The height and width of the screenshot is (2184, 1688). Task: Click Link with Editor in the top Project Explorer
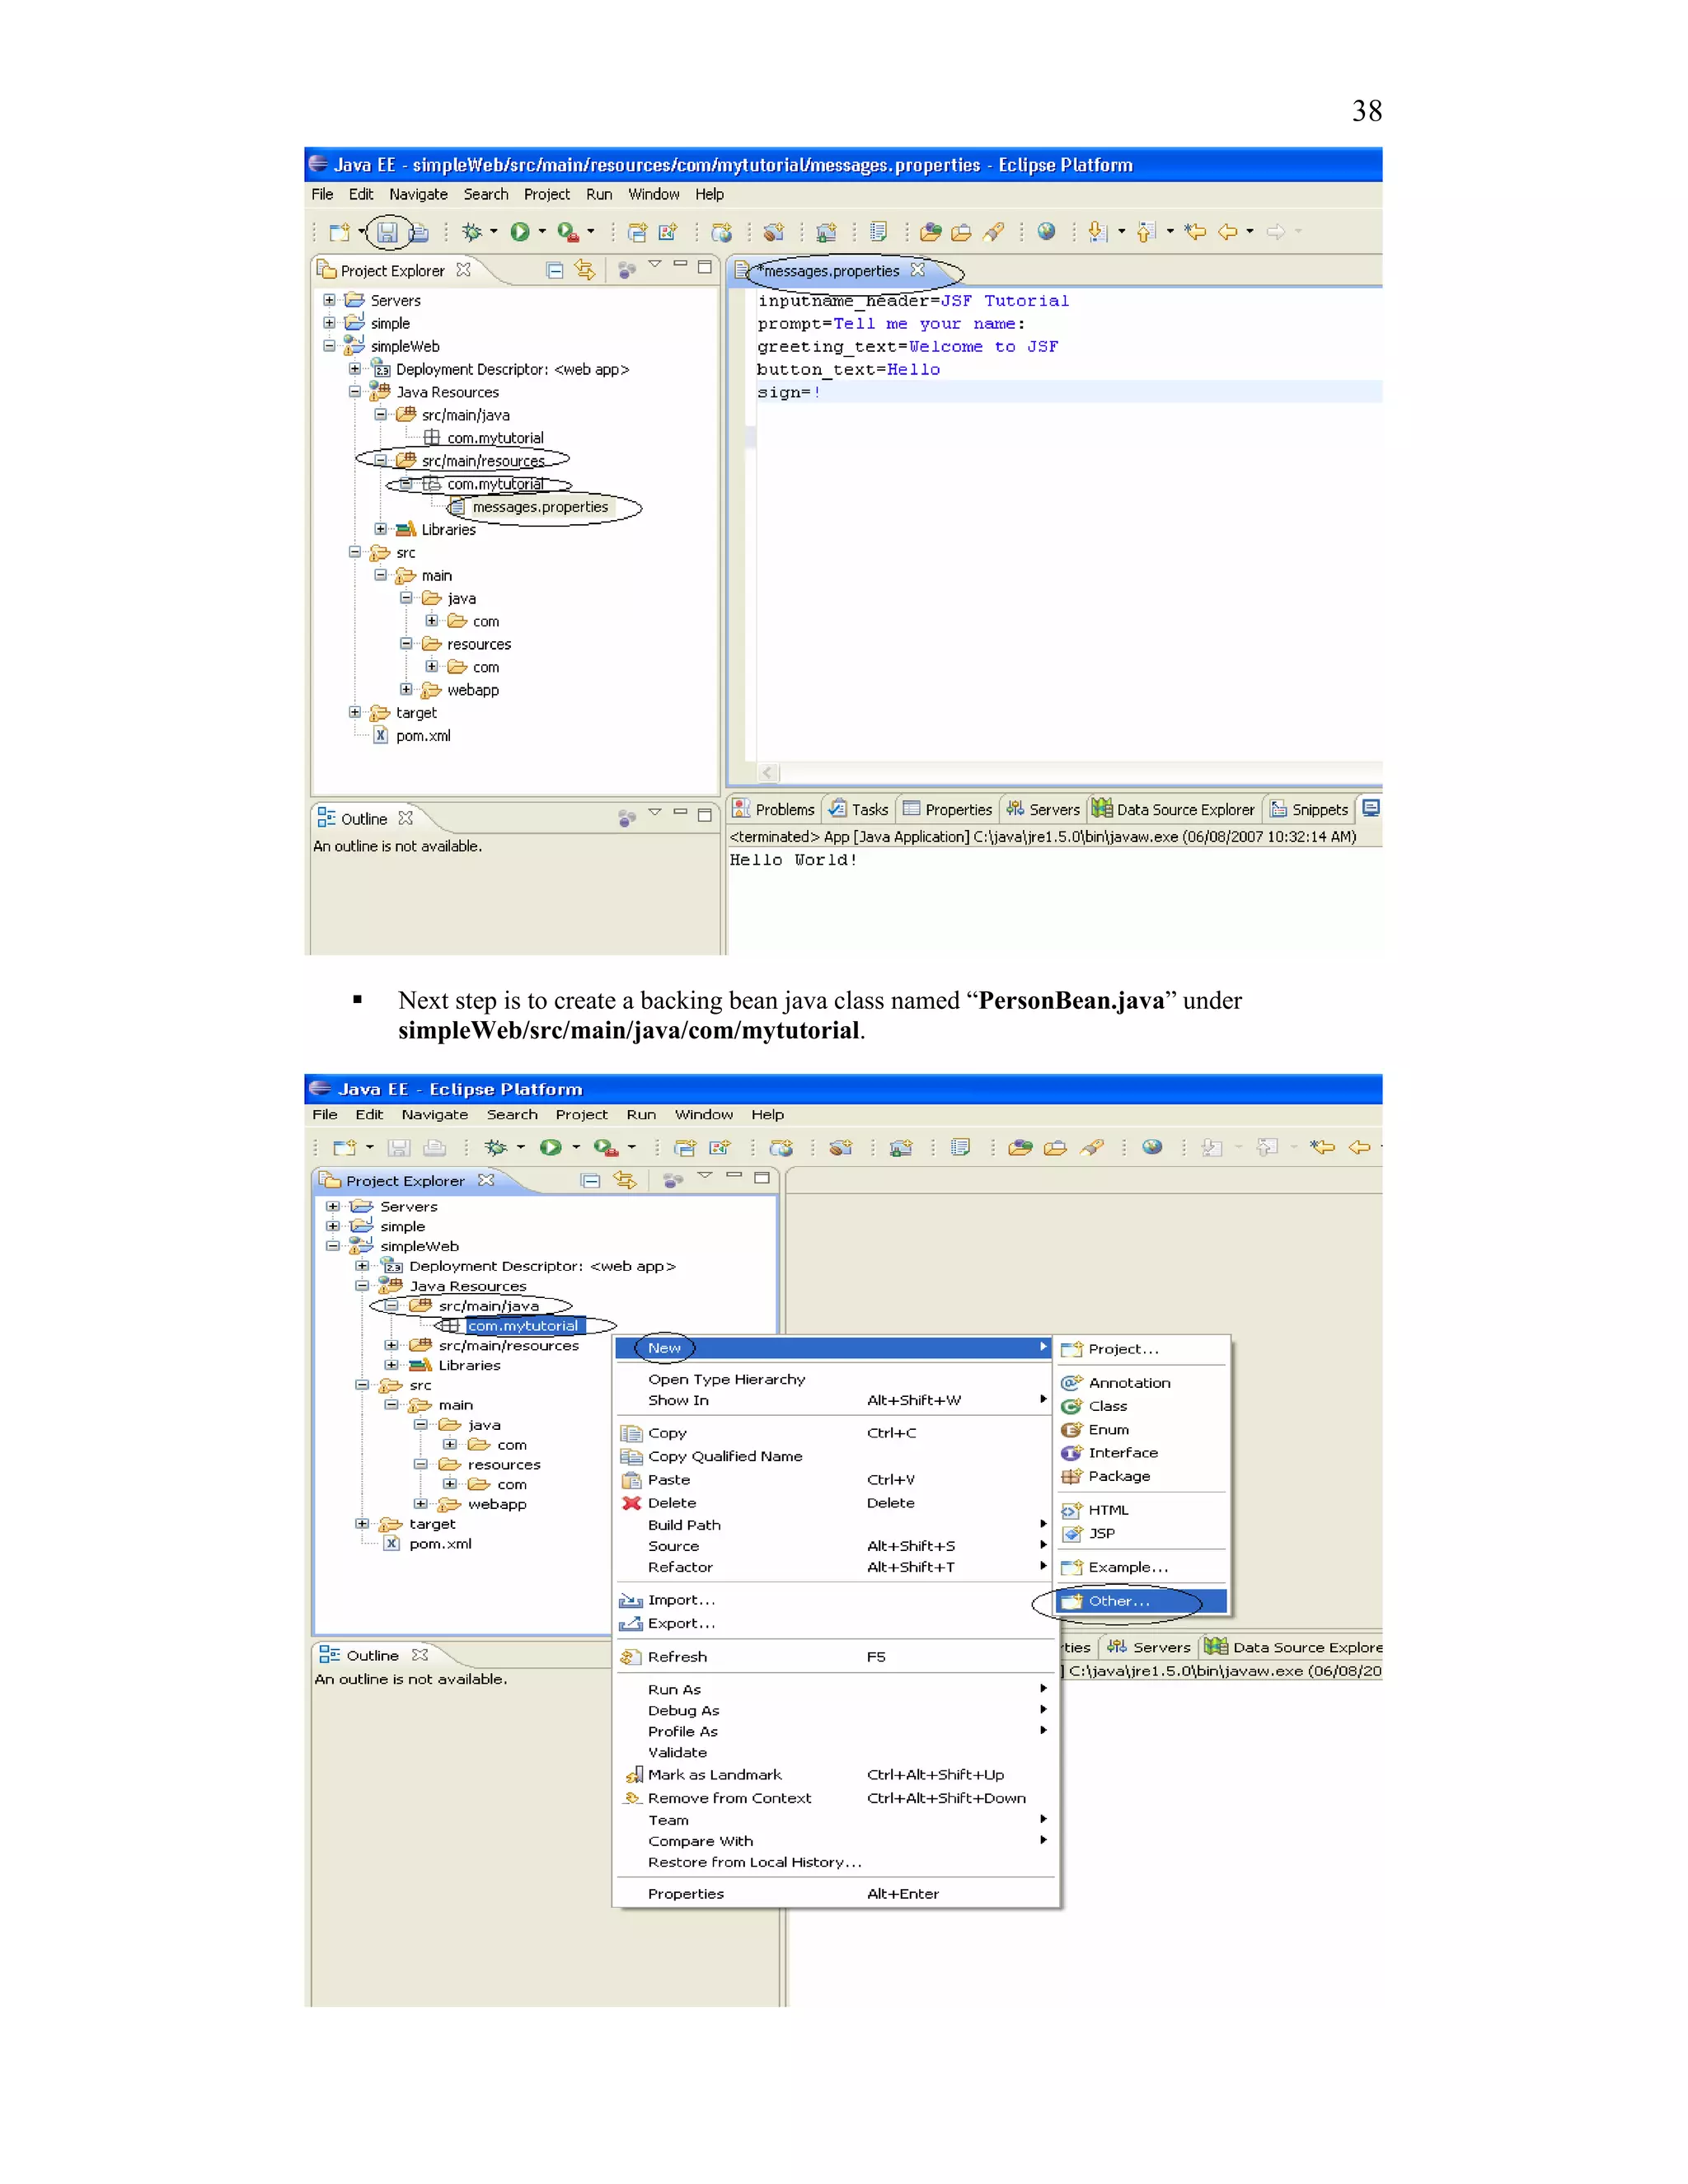coord(585,270)
